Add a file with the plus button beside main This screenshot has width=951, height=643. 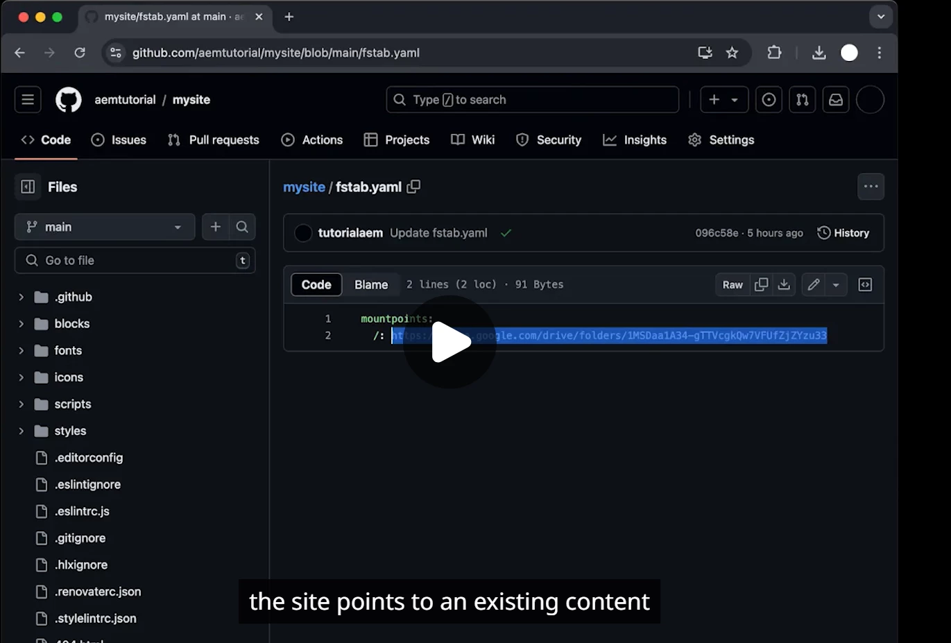coord(216,227)
